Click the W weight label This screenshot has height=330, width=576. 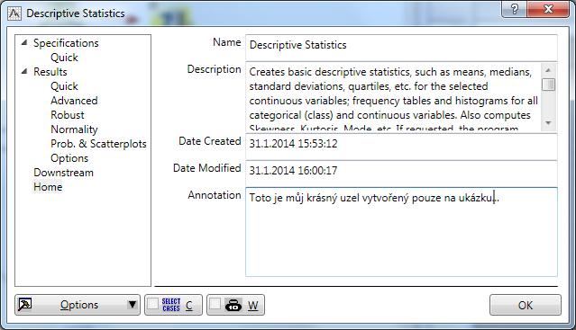(x=252, y=305)
